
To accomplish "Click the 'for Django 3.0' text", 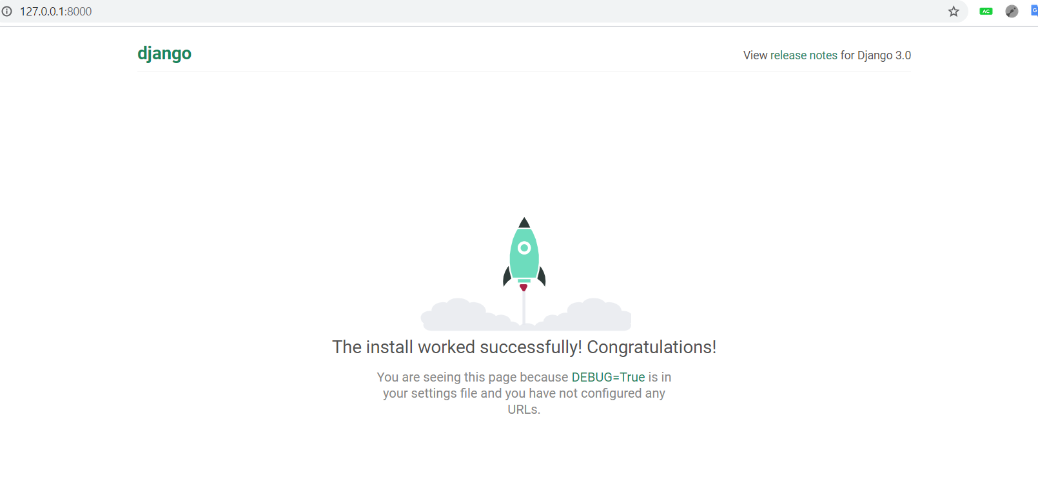I will (876, 55).
